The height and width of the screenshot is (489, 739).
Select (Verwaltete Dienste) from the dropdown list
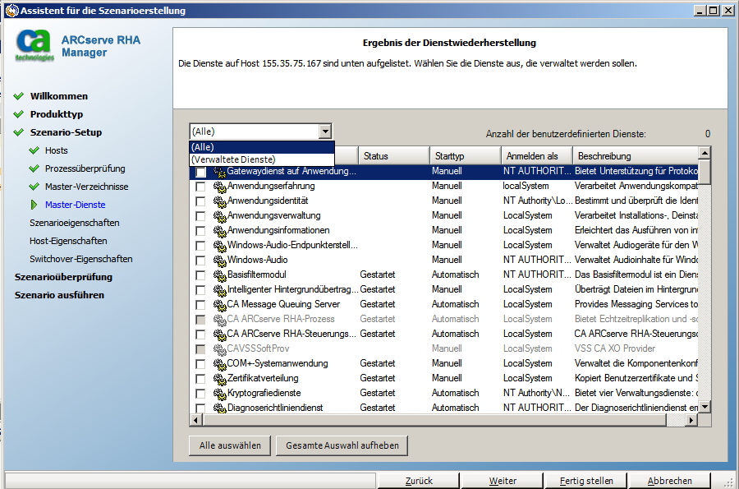click(233, 159)
